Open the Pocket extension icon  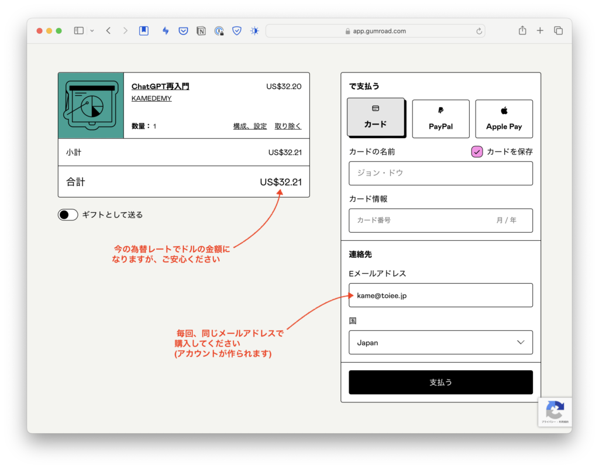click(x=183, y=31)
